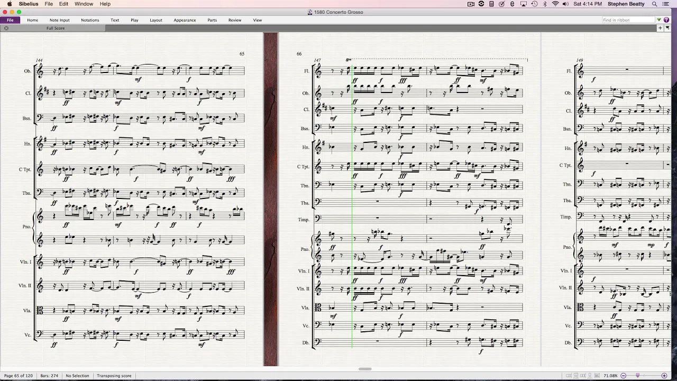Open the macOS File menu
Viewport: 677px width, 381px height.
(49, 4)
